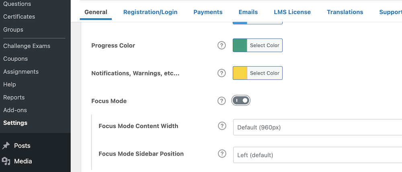
Task: Click help icon beside Progress Color
Action: point(222,45)
